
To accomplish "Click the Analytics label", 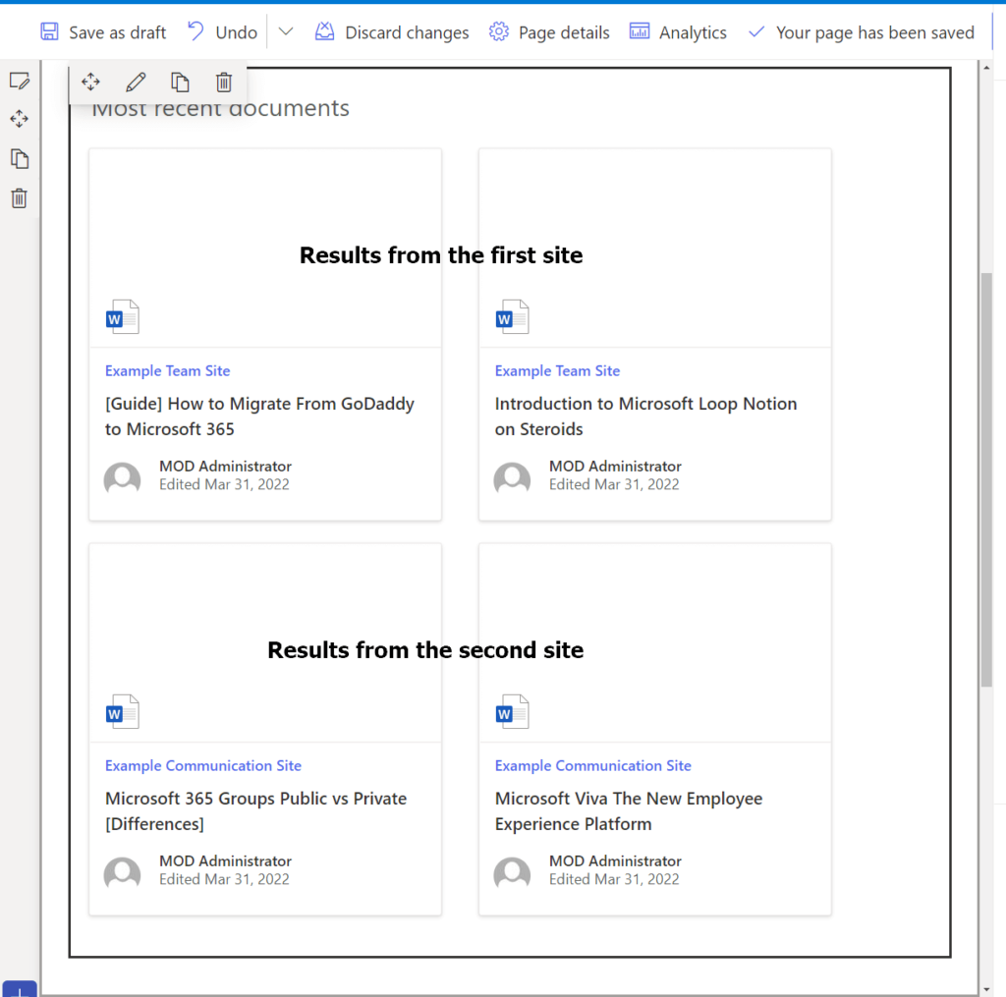I will (x=693, y=32).
